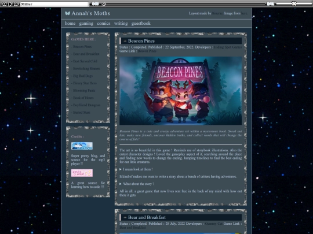313x234 pixels.
Task: Open the blue blog badge under Credits
Action: 82,146
